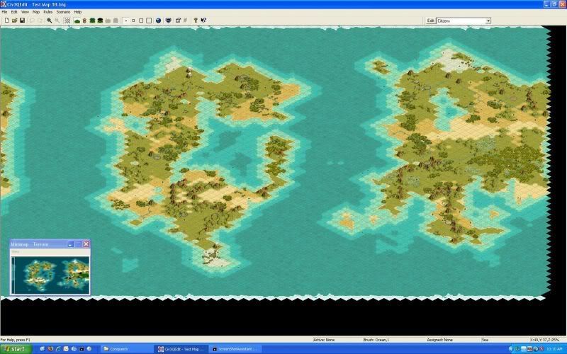The width and height of the screenshot is (567, 354).
Task: Open the Windows Start menu
Action: coord(16,349)
